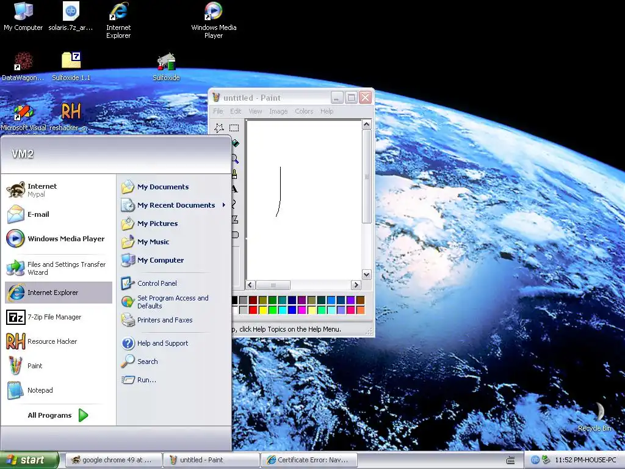Switch to google chrome 49 taskbar window
The width and height of the screenshot is (625, 469).
[113, 460]
